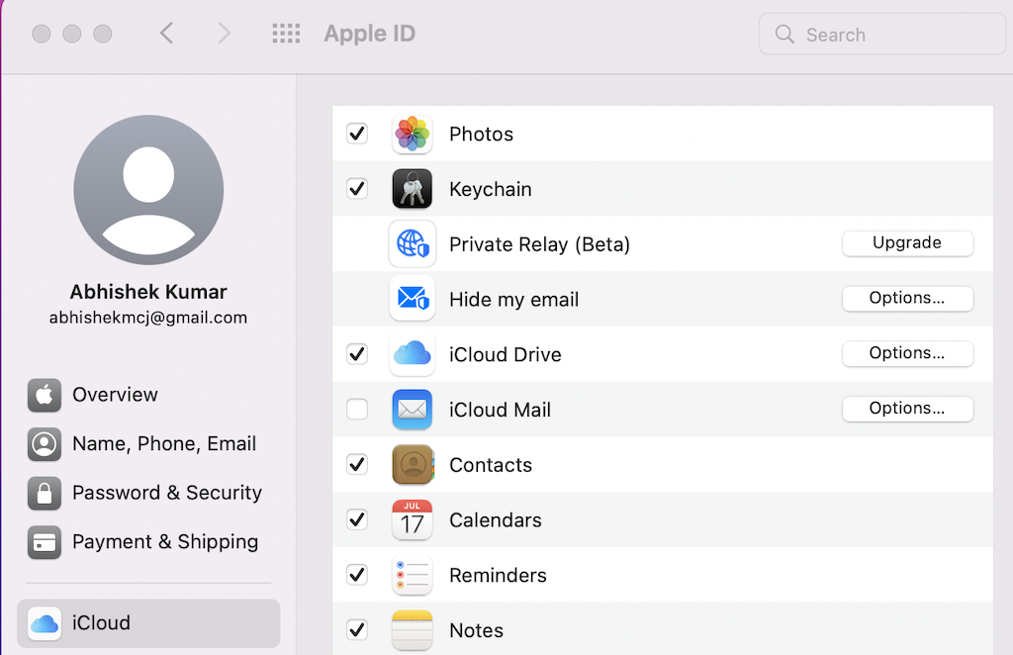Screen dimensions: 1013x655
Task: Show all preferences with grid icon
Action: click(286, 33)
